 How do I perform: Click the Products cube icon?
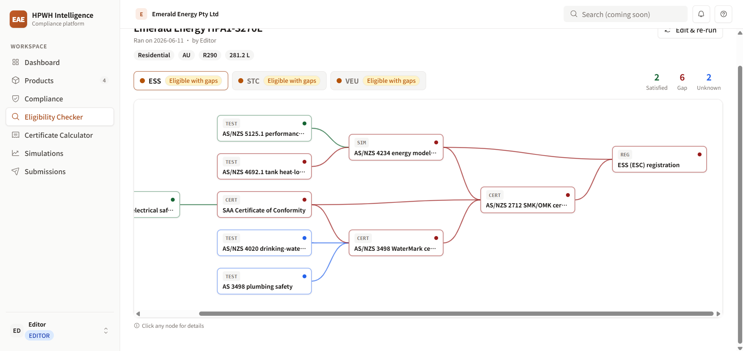pos(15,80)
